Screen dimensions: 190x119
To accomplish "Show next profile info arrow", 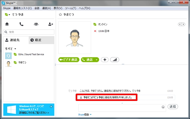I will (183, 24).
